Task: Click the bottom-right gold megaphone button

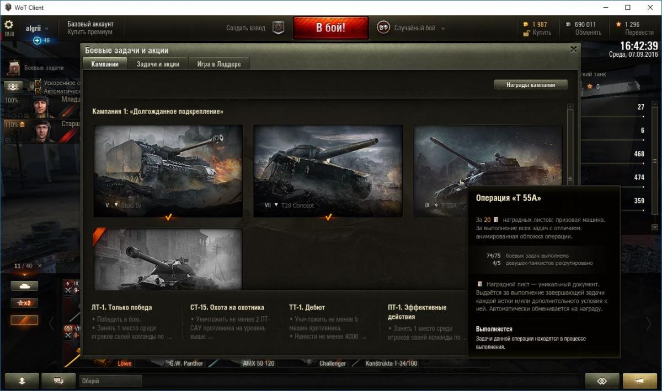Action: pyautogui.click(x=640, y=381)
